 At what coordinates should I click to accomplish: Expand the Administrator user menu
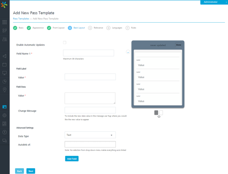[213, 2]
